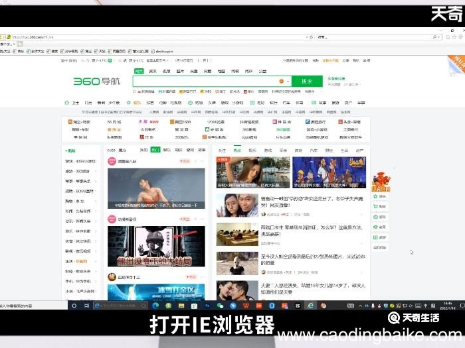The height and width of the screenshot is (348, 465).
Task: Open the 唯品会 site link
Action: tap(282, 122)
